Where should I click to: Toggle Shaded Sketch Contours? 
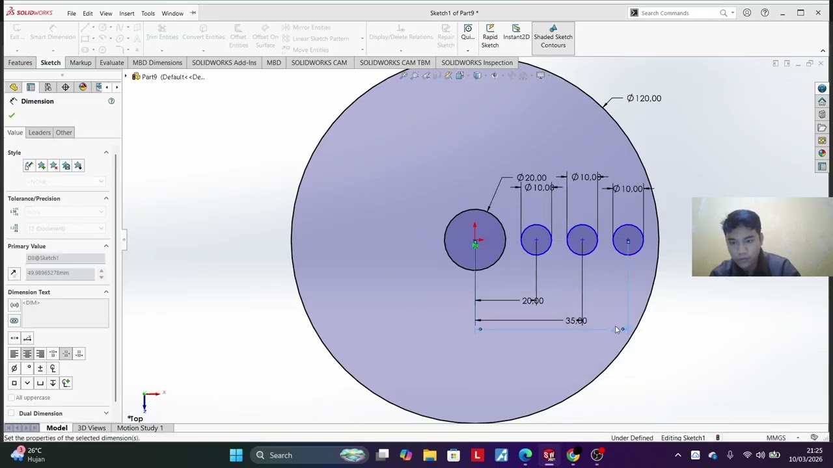coord(553,37)
